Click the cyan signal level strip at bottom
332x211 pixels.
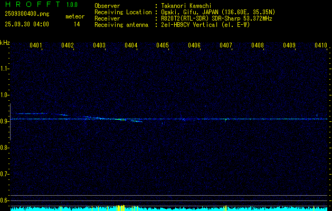[169, 208]
